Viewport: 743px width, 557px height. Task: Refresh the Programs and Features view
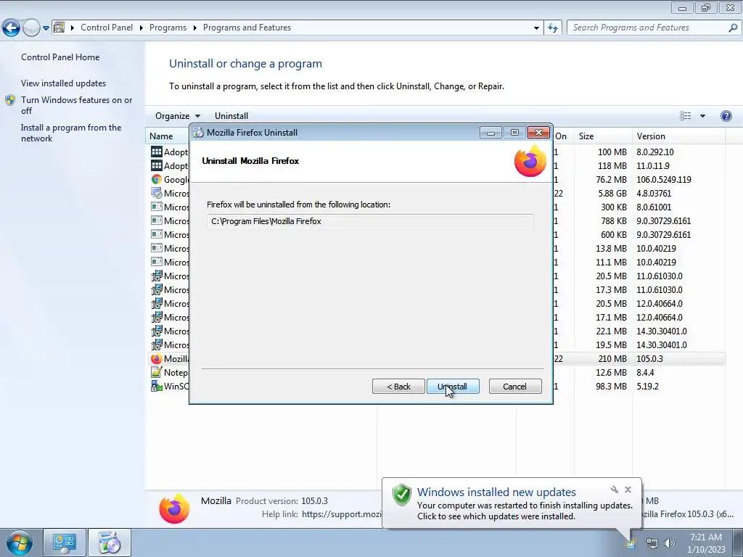tap(553, 28)
